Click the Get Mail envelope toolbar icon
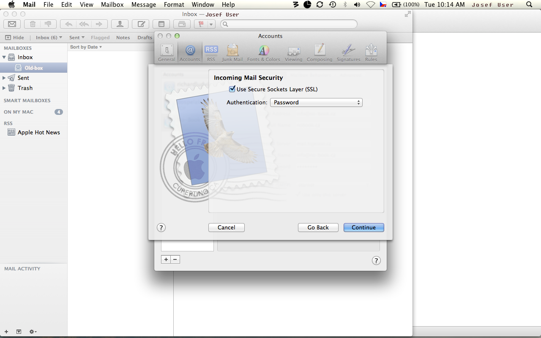 click(x=12, y=24)
